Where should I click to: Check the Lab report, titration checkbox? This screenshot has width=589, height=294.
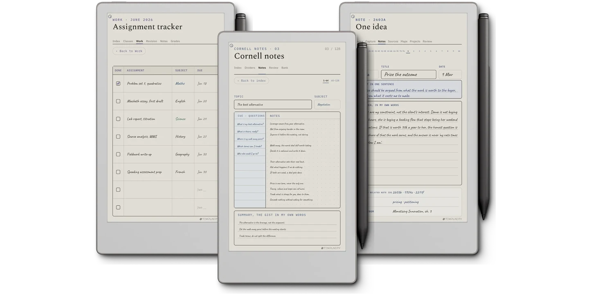[118, 119]
